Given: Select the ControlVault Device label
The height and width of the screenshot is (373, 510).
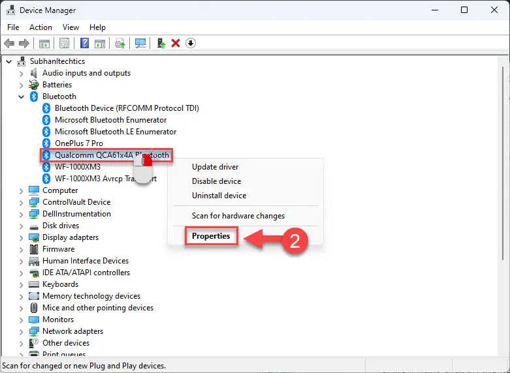Looking at the screenshot, I should click(x=76, y=202).
